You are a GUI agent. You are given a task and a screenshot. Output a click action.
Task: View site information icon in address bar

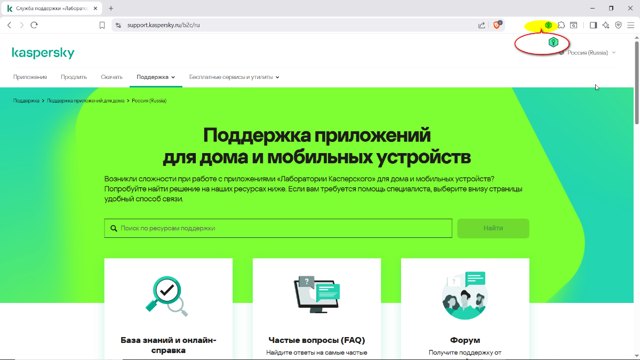click(x=119, y=25)
